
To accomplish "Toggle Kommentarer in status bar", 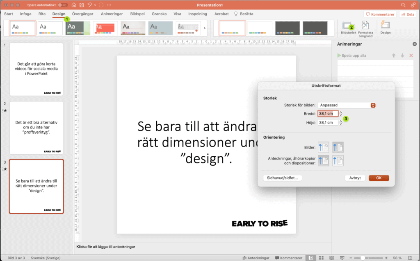I will click(289, 258).
